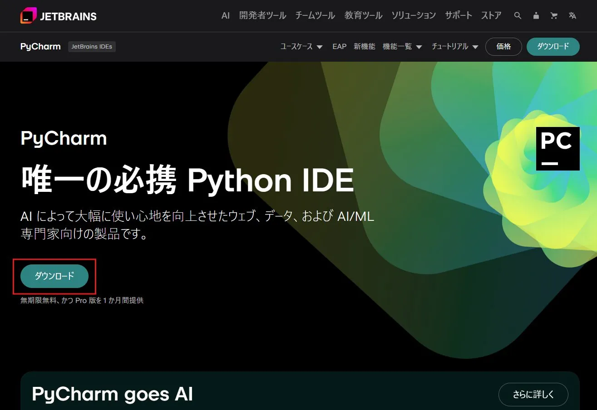Click the PC PyCharm logo tile
The image size is (597, 410).
pyautogui.click(x=558, y=149)
